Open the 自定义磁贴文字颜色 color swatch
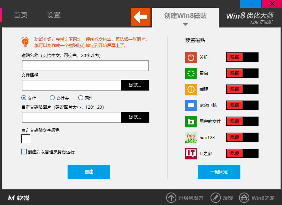The height and width of the screenshot is (205, 282). pyautogui.click(x=26, y=139)
